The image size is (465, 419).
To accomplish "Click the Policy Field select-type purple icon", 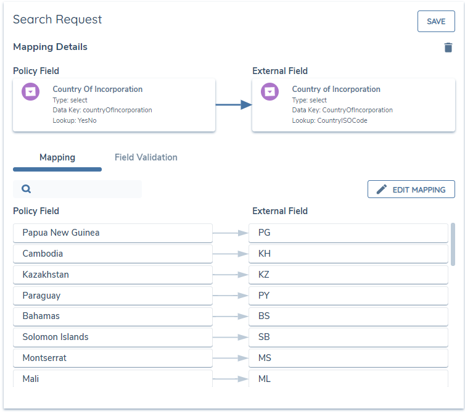I will [31, 92].
